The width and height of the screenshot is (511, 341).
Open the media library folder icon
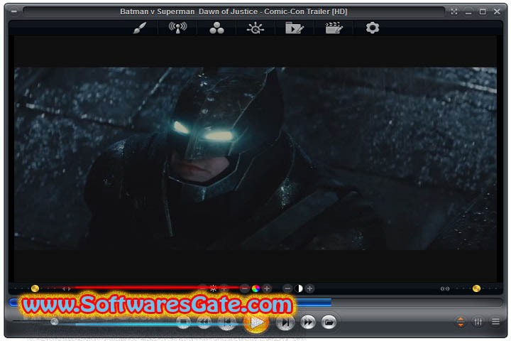coord(295,28)
